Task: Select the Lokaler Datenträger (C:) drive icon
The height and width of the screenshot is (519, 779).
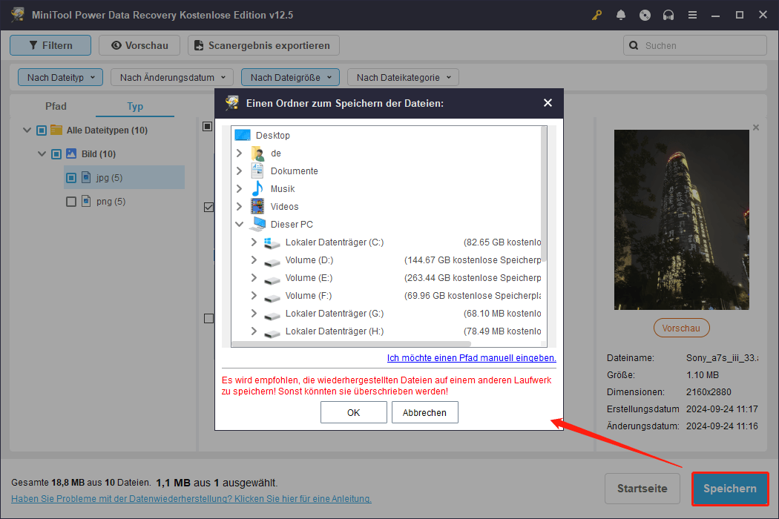Action: (x=272, y=242)
